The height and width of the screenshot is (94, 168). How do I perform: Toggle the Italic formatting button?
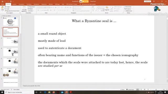click(40, 10)
